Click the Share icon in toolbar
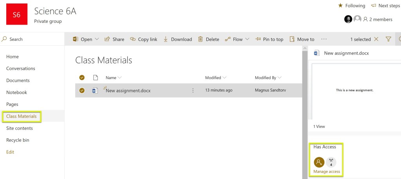 coord(107,39)
